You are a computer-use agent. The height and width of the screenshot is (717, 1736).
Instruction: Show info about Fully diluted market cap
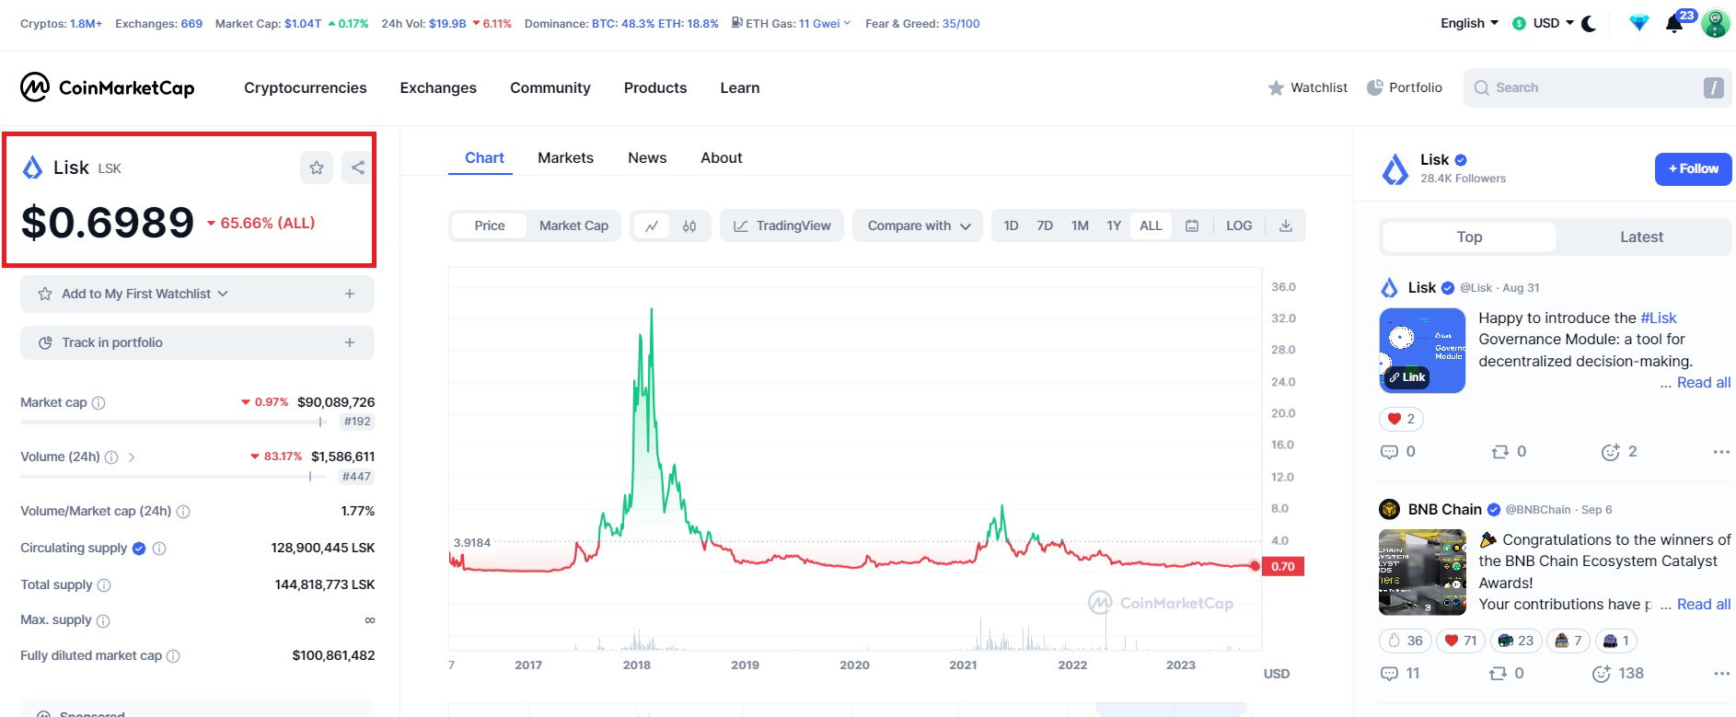pos(173,656)
